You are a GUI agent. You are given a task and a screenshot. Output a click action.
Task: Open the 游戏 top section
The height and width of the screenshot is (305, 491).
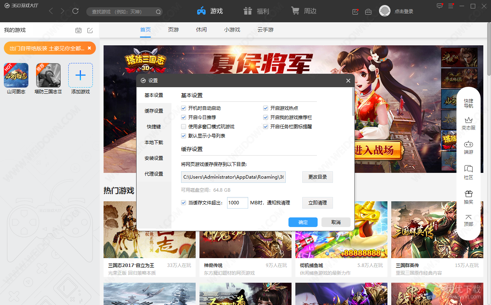pyautogui.click(x=210, y=11)
